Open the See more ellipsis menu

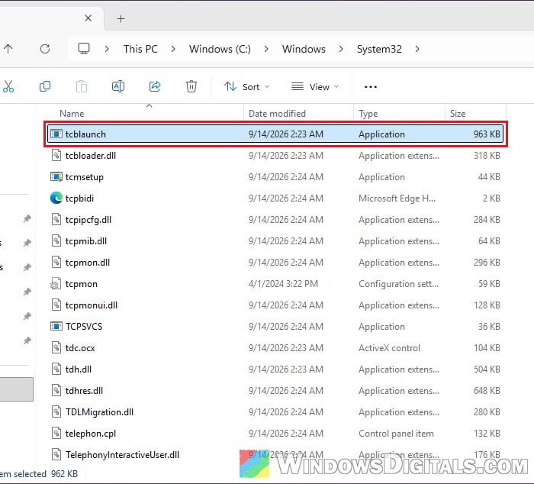tap(371, 87)
